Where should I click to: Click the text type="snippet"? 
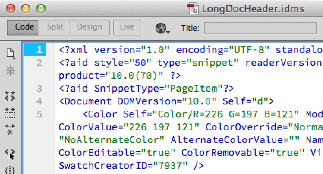pos(198,63)
